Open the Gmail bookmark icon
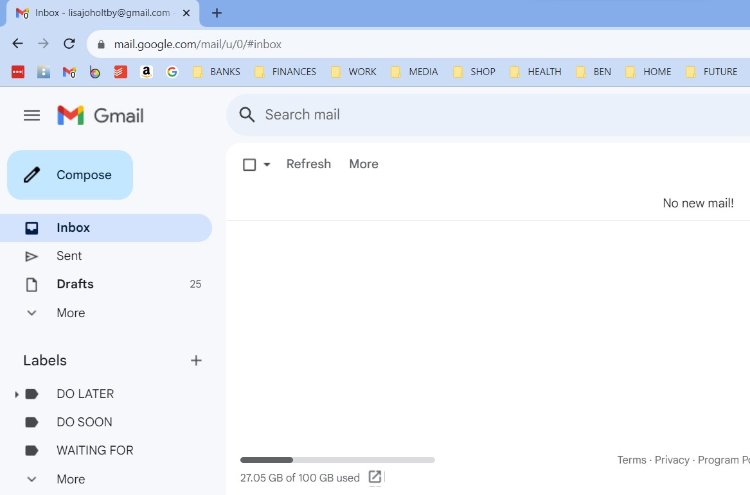This screenshot has width=750, height=495. [x=69, y=72]
